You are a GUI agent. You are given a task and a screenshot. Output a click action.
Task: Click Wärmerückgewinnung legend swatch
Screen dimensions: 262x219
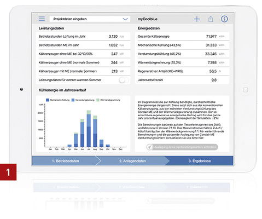coord(98,100)
